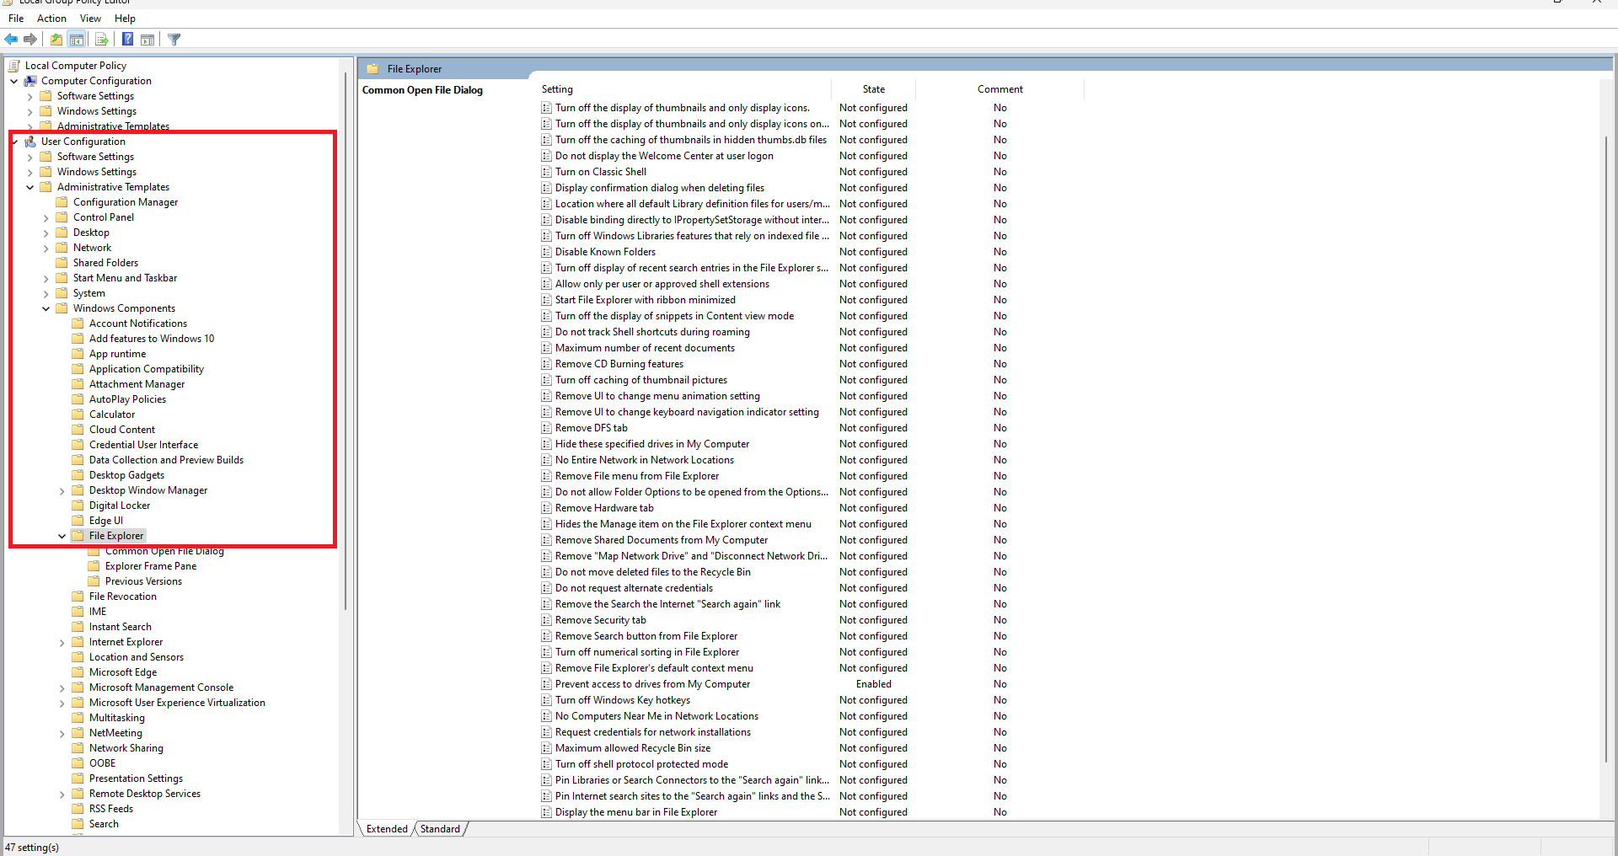Click policy icon beside Disable Known Folders
Viewport: 1618px width, 856px height.
coord(546,252)
